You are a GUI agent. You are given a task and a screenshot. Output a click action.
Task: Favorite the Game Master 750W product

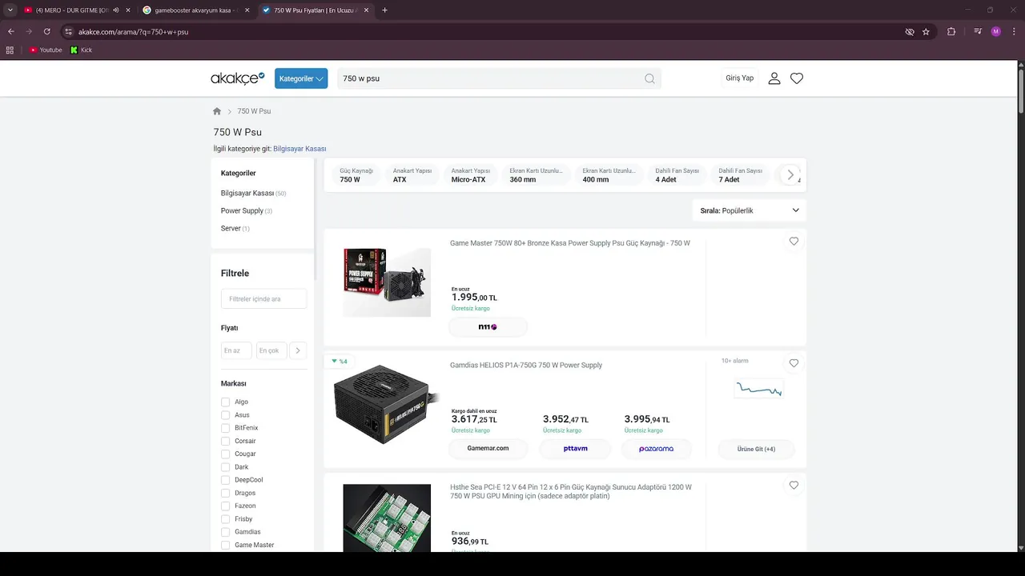pos(794,242)
